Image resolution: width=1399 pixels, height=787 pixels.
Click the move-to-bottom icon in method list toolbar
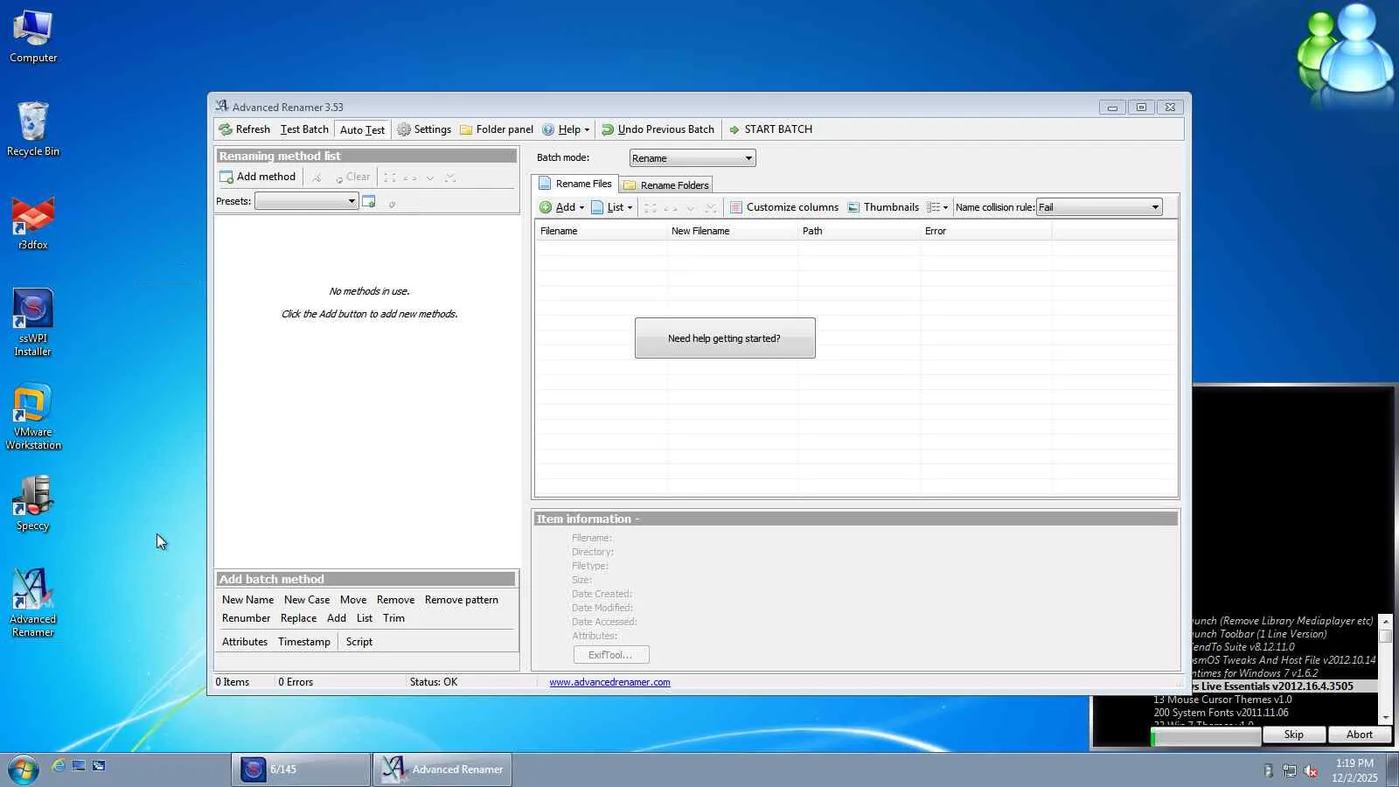pos(450,178)
